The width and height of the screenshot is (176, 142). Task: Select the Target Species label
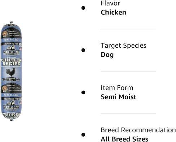[x=124, y=46]
